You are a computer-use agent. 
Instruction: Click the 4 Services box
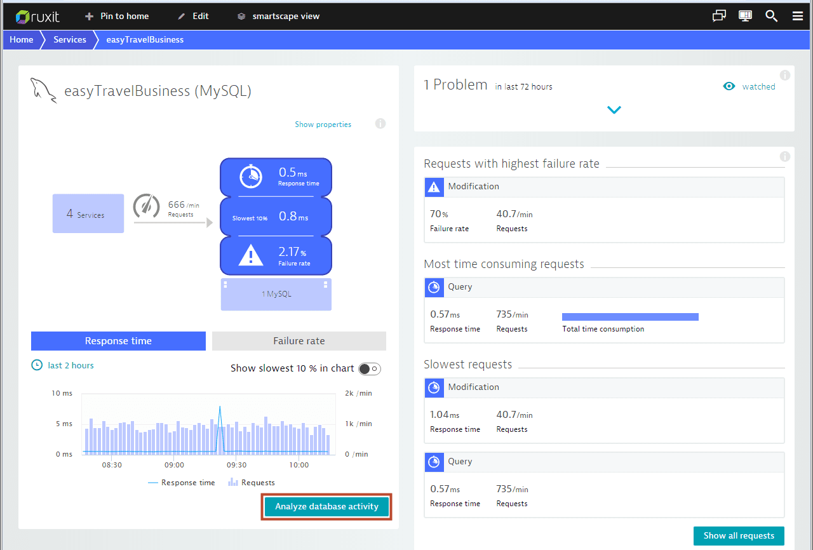pos(88,213)
